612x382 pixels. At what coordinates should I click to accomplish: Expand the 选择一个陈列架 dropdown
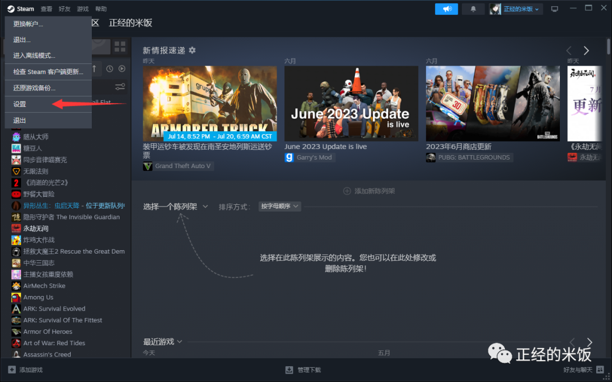pos(176,207)
